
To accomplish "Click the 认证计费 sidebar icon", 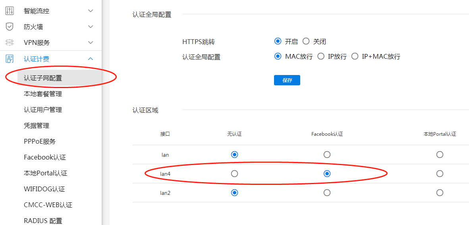I will click(x=10, y=59).
